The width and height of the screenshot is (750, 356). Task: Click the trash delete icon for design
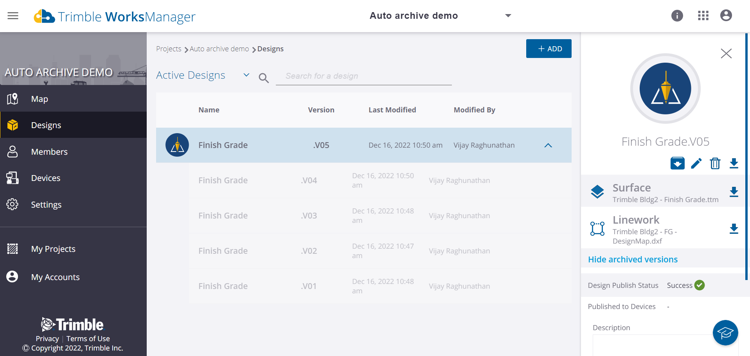pyautogui.click(x=715, y=163)
